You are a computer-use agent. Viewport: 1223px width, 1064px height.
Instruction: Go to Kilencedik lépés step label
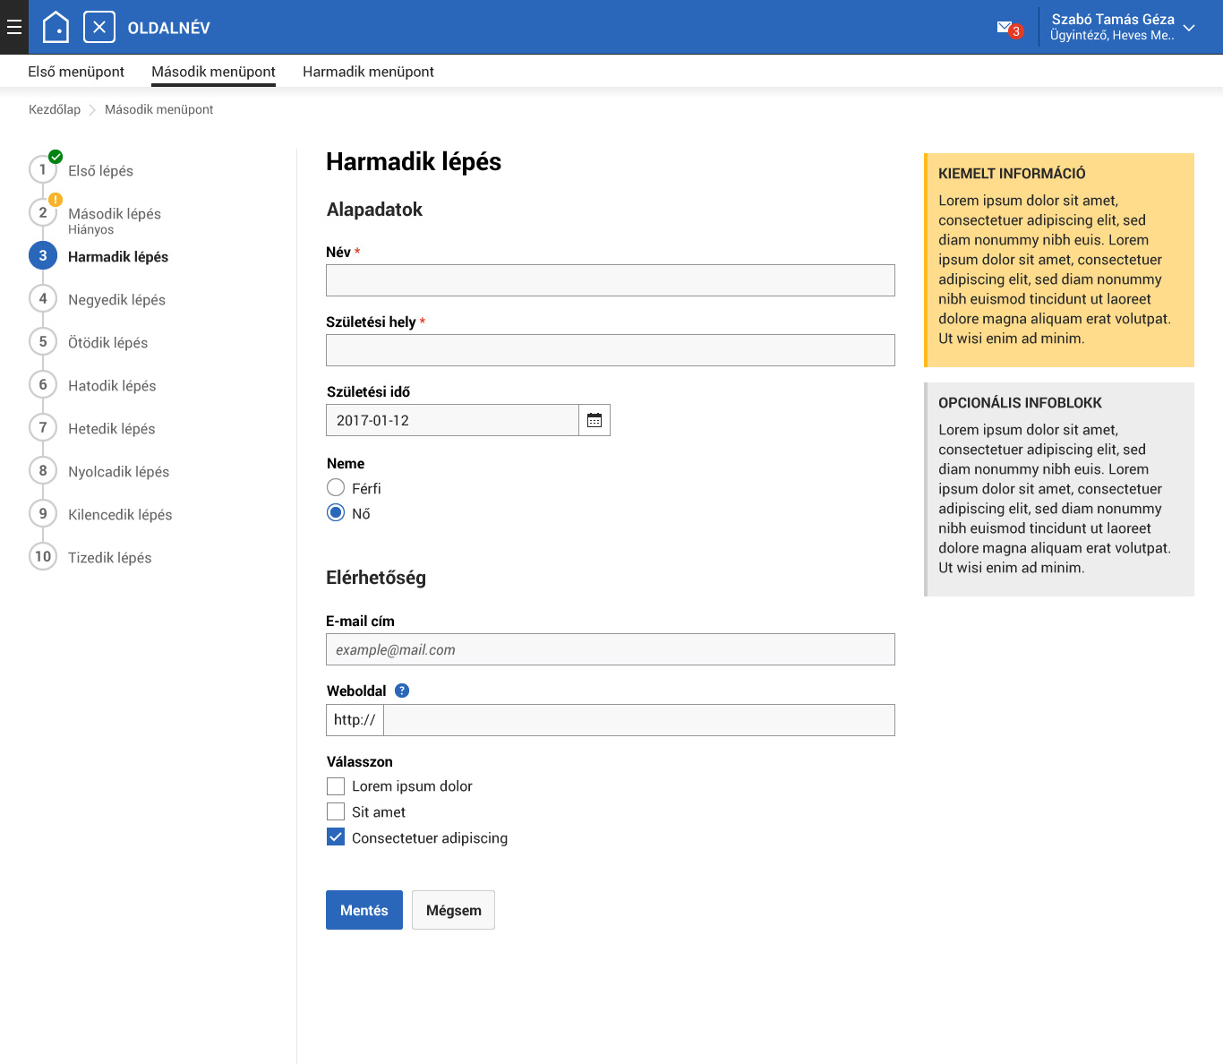coord(120,515)
